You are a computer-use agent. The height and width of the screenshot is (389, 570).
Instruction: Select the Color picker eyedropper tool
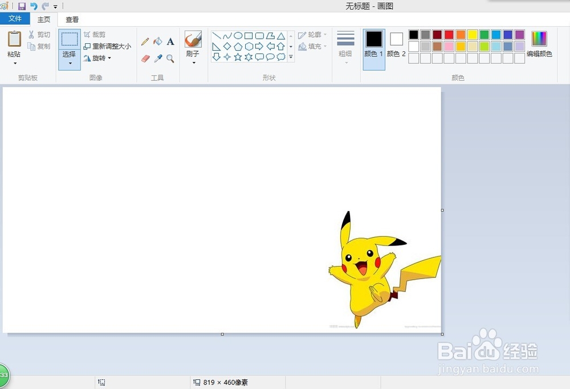point(158,59)
